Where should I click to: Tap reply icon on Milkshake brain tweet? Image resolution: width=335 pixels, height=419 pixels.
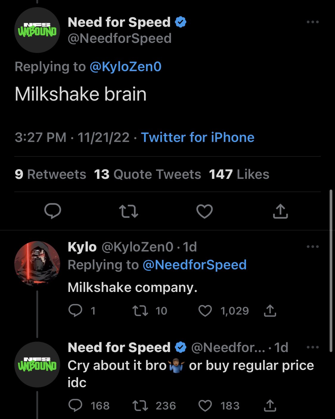tap(53, 211)
